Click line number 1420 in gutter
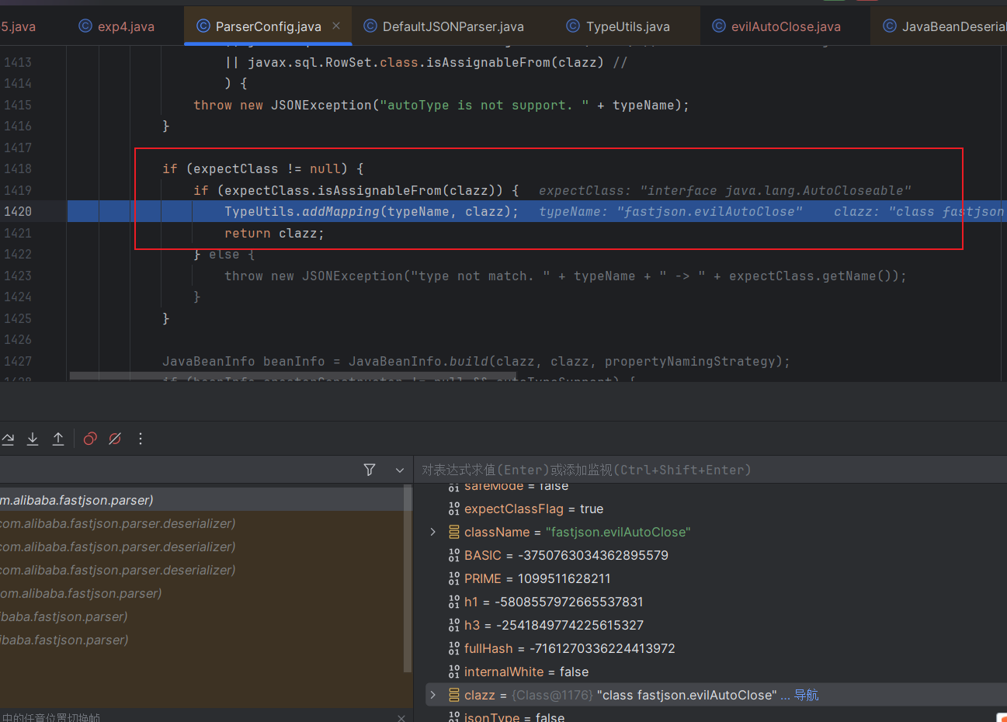Image resolution: width=1007 pixels, height=722 pixels. tap(18, 211)
